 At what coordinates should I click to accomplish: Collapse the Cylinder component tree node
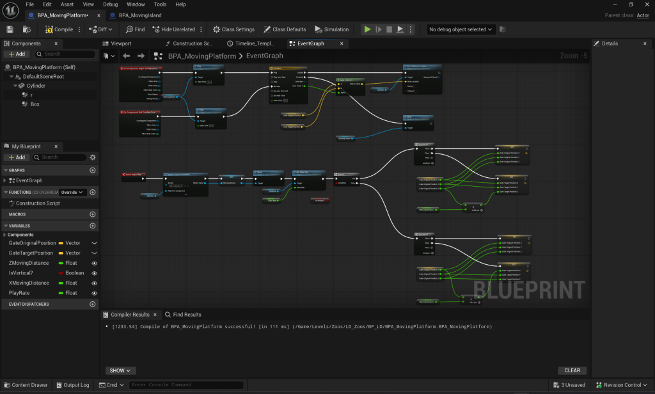click(15, 86)
